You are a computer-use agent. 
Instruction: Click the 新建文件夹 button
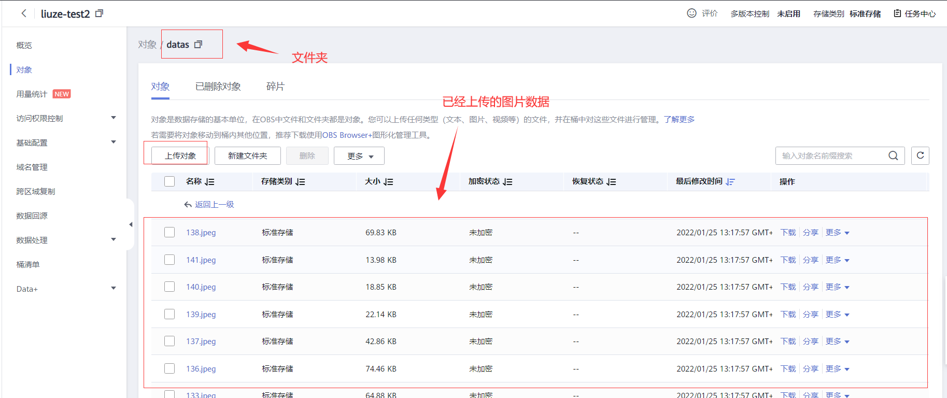click(x=248, y=156)
